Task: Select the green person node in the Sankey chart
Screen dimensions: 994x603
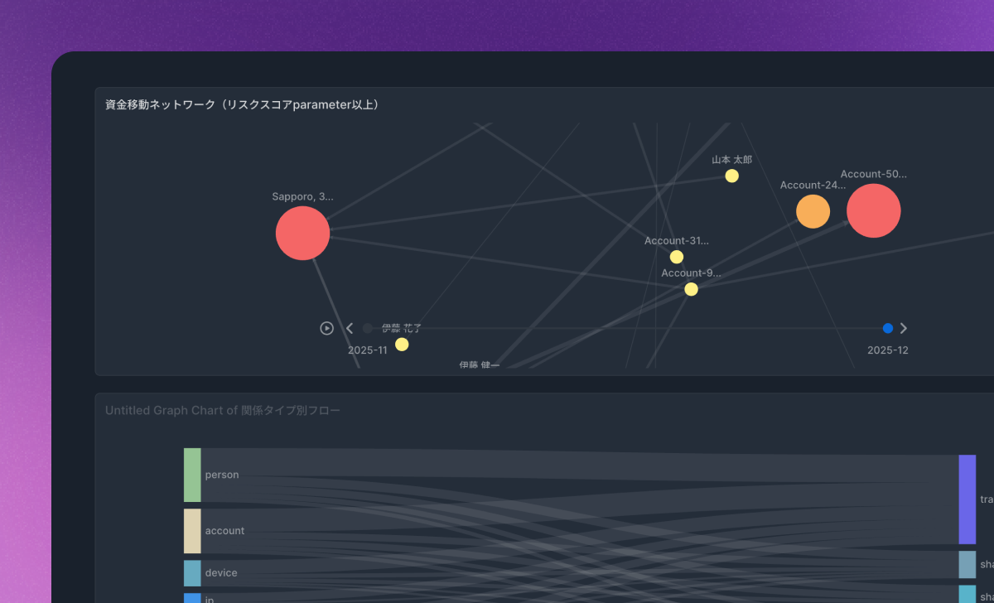Action: 191,475
